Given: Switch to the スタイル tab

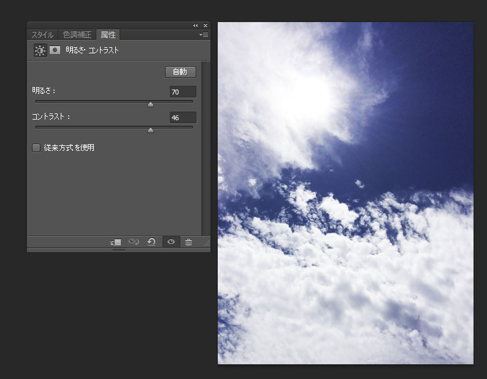Looking at the screenshot, I should 42,35.
